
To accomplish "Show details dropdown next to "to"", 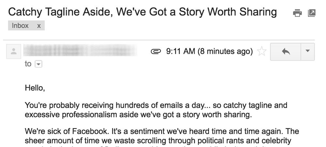I will 38,64.
